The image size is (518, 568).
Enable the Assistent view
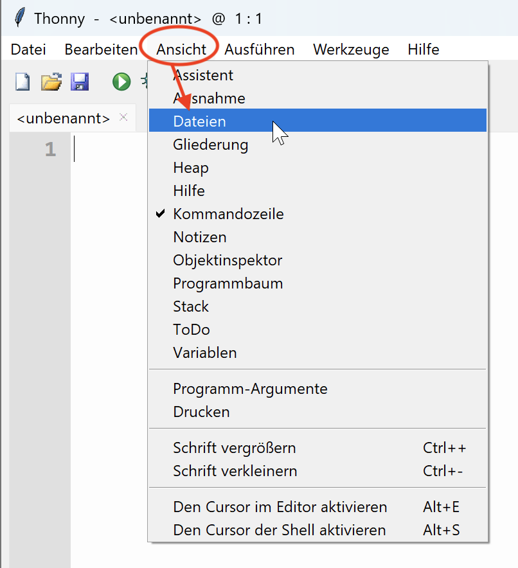click(203, 75)
